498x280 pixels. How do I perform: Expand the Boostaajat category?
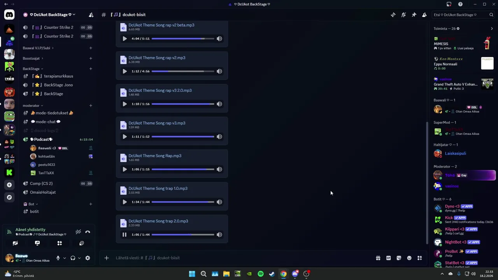click(x=33, y=58)
